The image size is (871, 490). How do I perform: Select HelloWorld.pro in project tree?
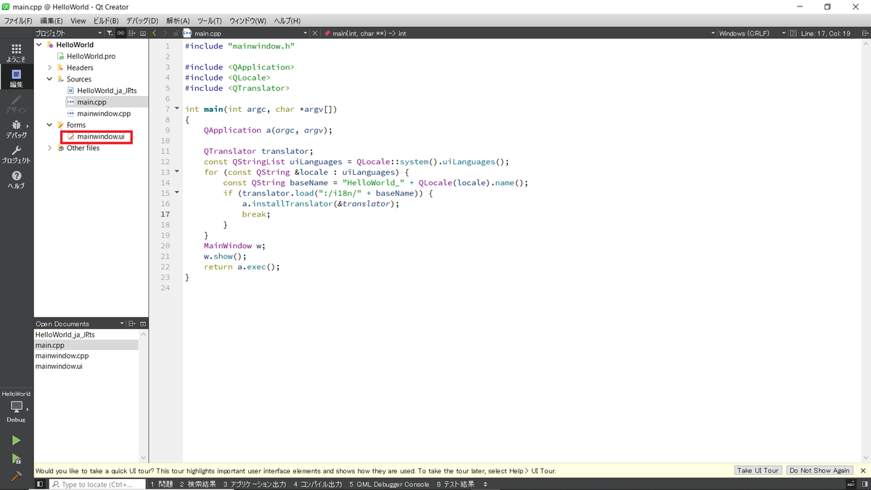click(91, 56)
